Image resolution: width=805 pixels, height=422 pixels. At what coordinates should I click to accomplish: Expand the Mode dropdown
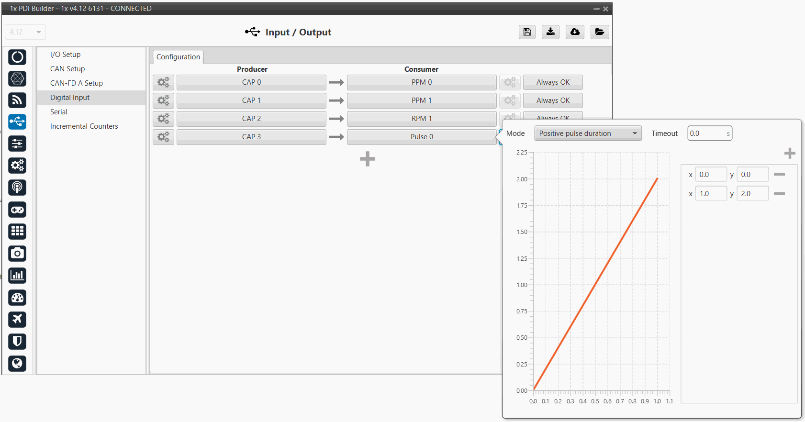(x=588, y=133)
